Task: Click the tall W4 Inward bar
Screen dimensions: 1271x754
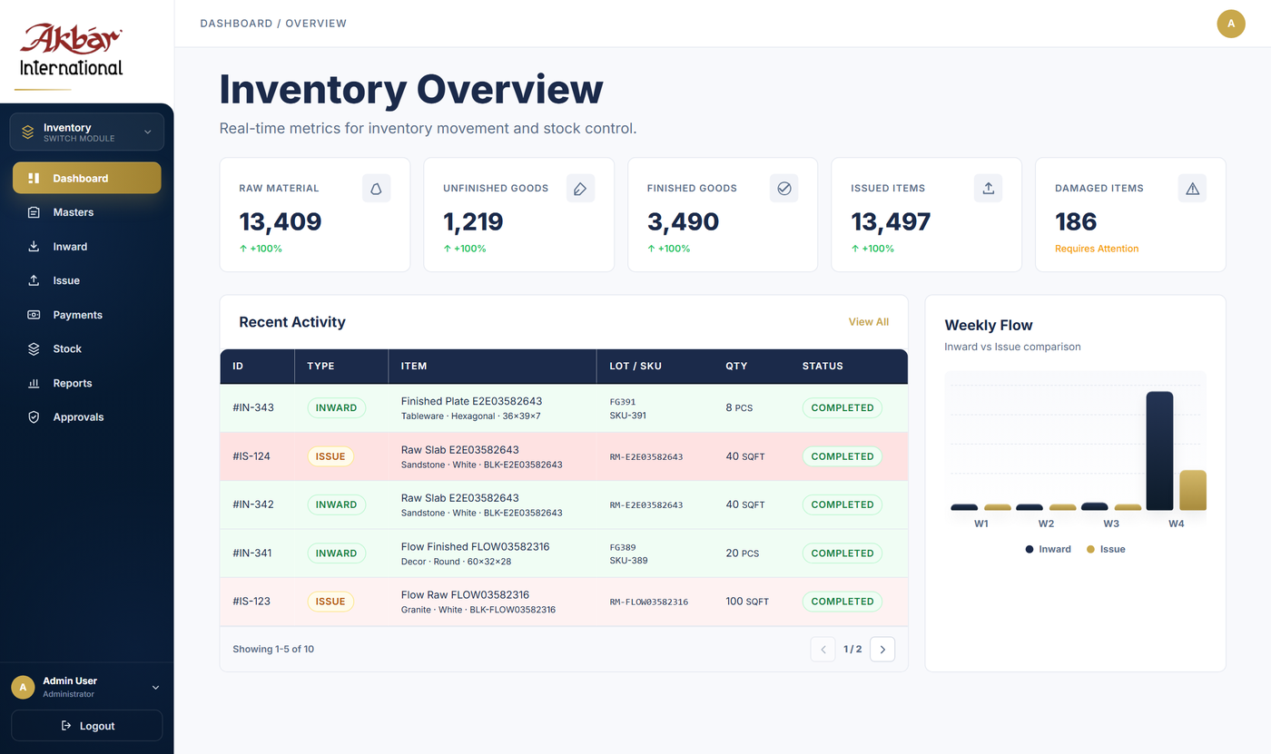Action: point(1159,450)
